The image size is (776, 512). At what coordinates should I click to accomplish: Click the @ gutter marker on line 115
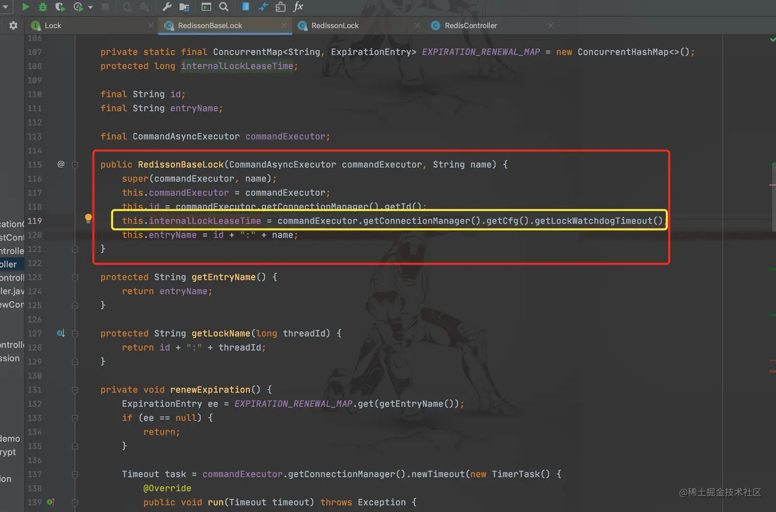tap(61, 164)
